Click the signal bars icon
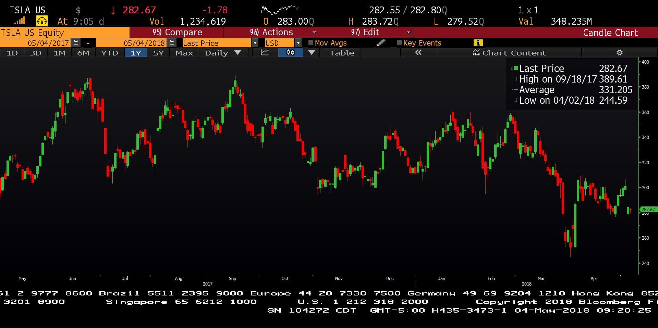 20,21
